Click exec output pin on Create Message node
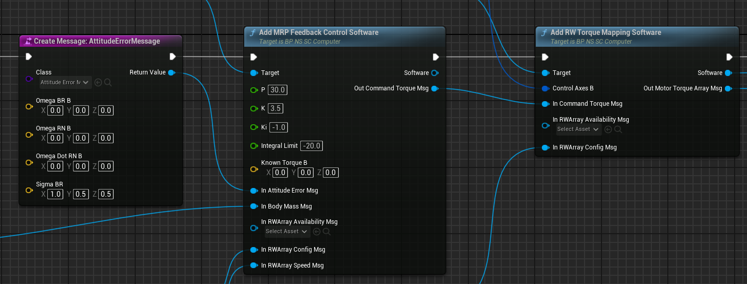This screenshot has width=747, height=284. click(173, 56)
